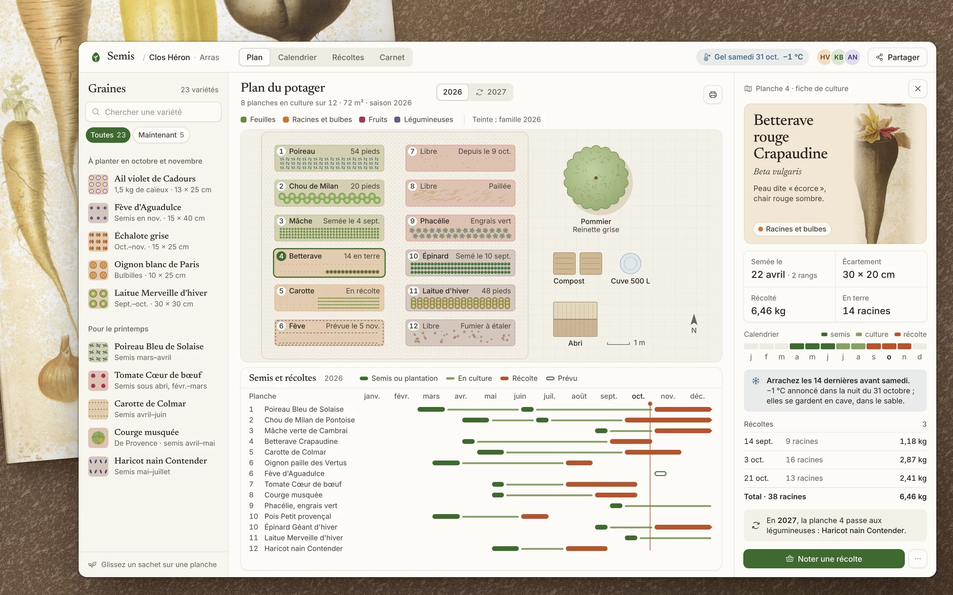This screenshot has width=953, height=595.
Task: Open the more options ellipsis button
Action: (918, 559)
